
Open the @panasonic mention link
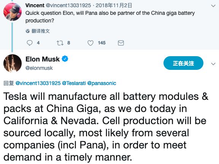pyautogui.click(x=102, y=83)
